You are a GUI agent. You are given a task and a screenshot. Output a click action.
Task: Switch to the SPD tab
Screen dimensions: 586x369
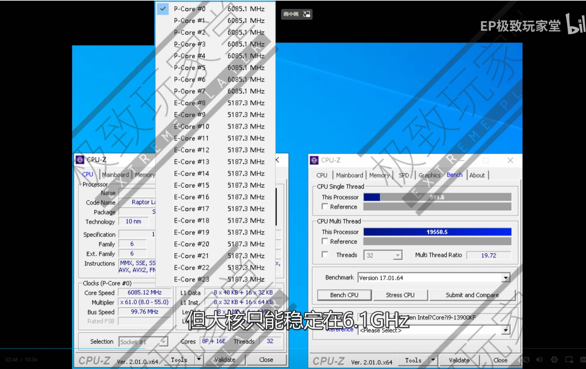404,175
